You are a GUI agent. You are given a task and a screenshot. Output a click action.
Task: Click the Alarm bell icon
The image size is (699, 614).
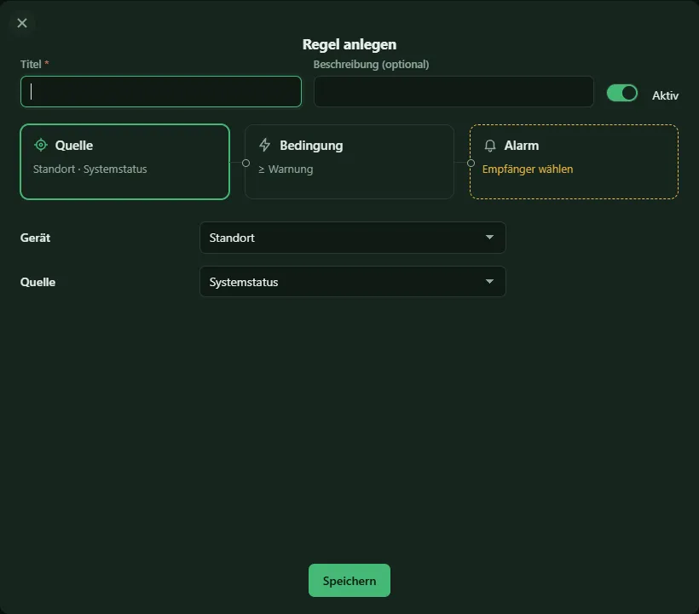[490, 146]
